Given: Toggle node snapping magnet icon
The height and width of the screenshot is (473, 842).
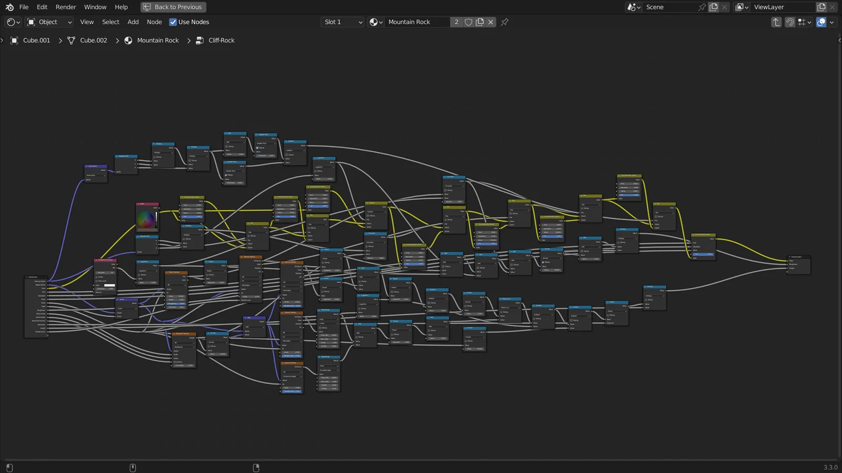Looking at the screenshot, I should point(790,22).
